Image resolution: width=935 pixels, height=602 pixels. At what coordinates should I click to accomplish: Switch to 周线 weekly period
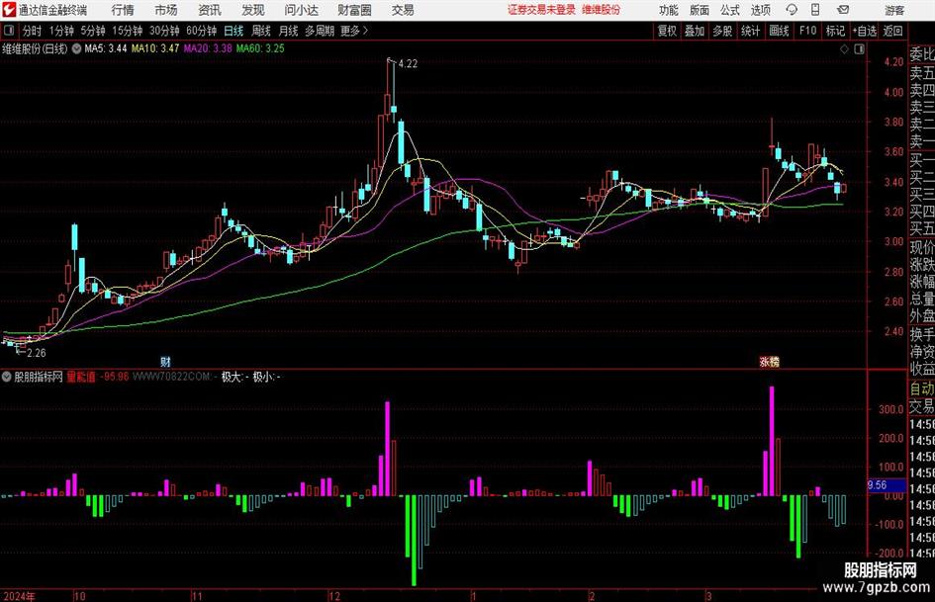pos(261,31)
